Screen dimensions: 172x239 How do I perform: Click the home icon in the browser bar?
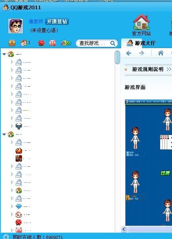click(x=161, y=53)
